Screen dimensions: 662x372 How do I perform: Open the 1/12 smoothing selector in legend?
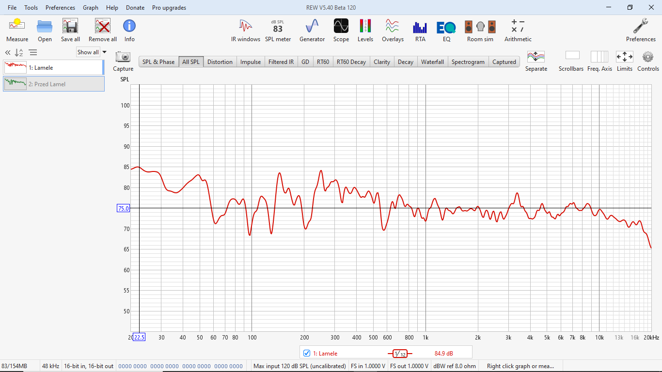point(400,354)
